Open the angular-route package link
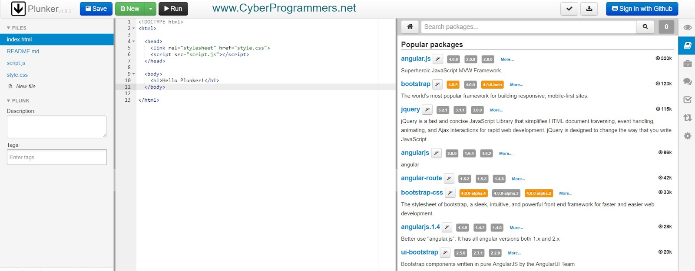 pos(421,178)
